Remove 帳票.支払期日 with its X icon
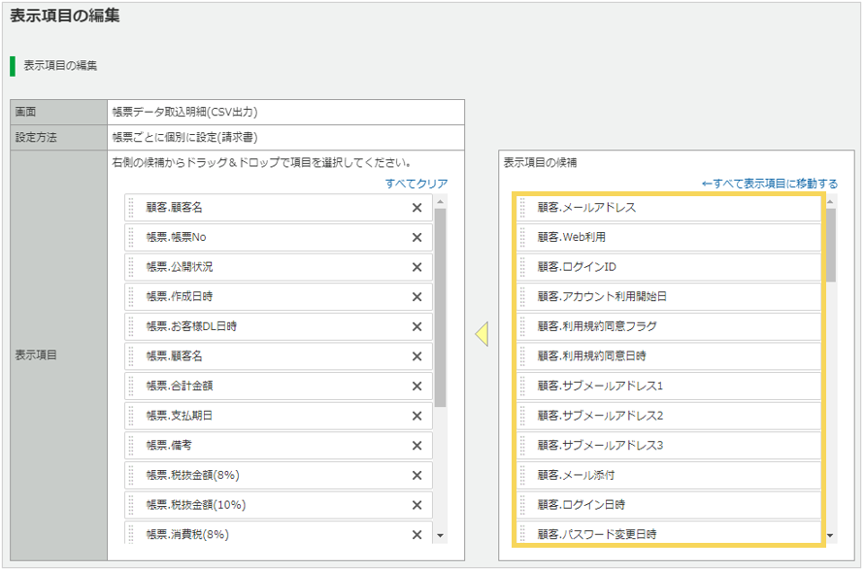The height and width of the screenshot is (572, 865). [416, 416]
